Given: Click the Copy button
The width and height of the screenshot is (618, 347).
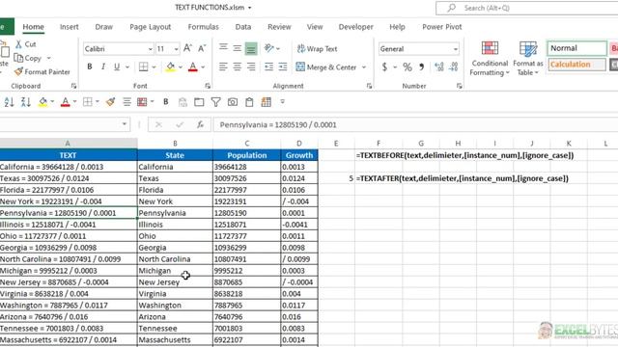Looking at the screenshot, I should 28,58.
